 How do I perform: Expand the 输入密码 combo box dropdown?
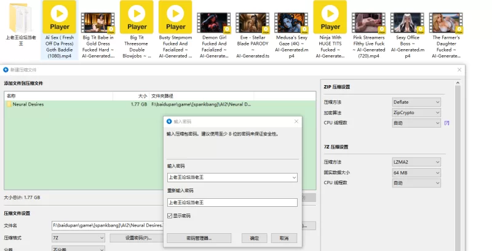(x=294, y=177)
